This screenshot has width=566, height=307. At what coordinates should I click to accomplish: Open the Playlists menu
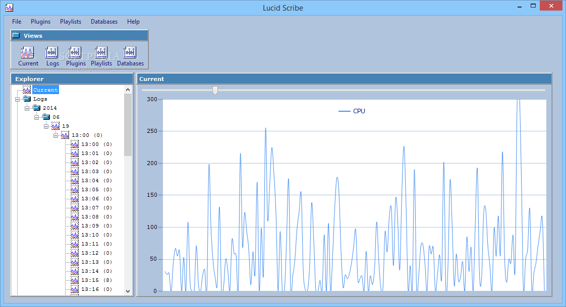coord(71,22)
